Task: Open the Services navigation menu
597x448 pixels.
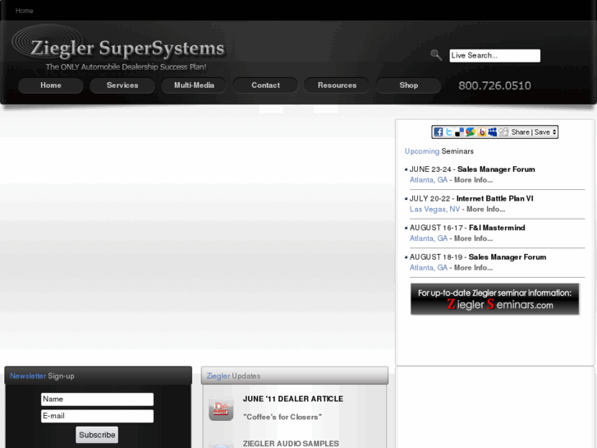Action: tap(122, 85)
